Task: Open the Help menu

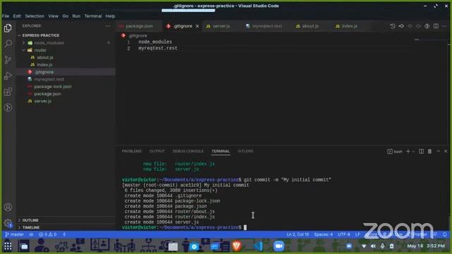Action: coord(110,16)
